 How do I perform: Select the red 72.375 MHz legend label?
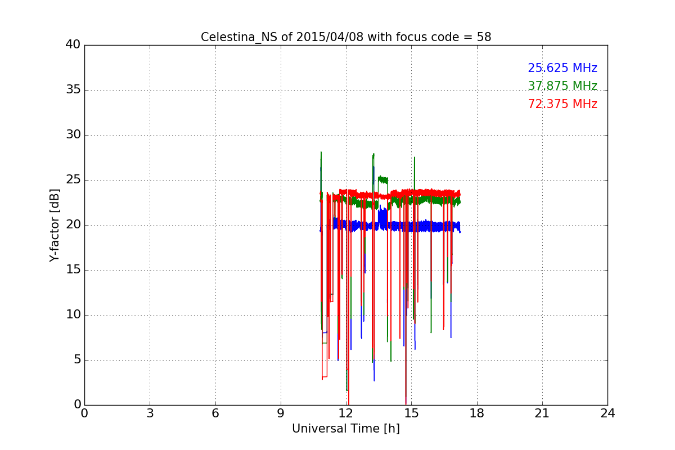[x=562, y=104]
